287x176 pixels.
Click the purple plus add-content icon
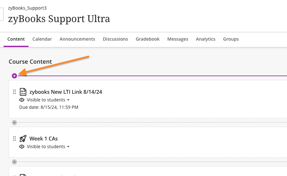pos(14,76)
